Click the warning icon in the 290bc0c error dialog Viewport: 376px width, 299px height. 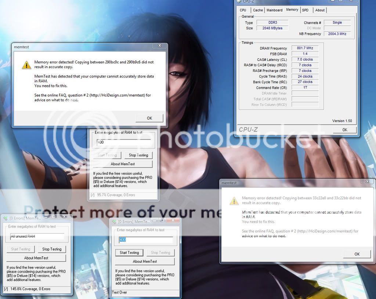(x=26, y=65)
